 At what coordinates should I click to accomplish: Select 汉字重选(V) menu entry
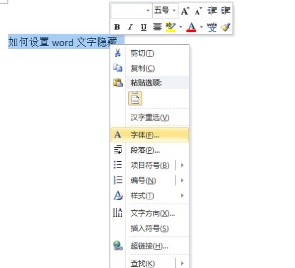[x=150, y=117]
